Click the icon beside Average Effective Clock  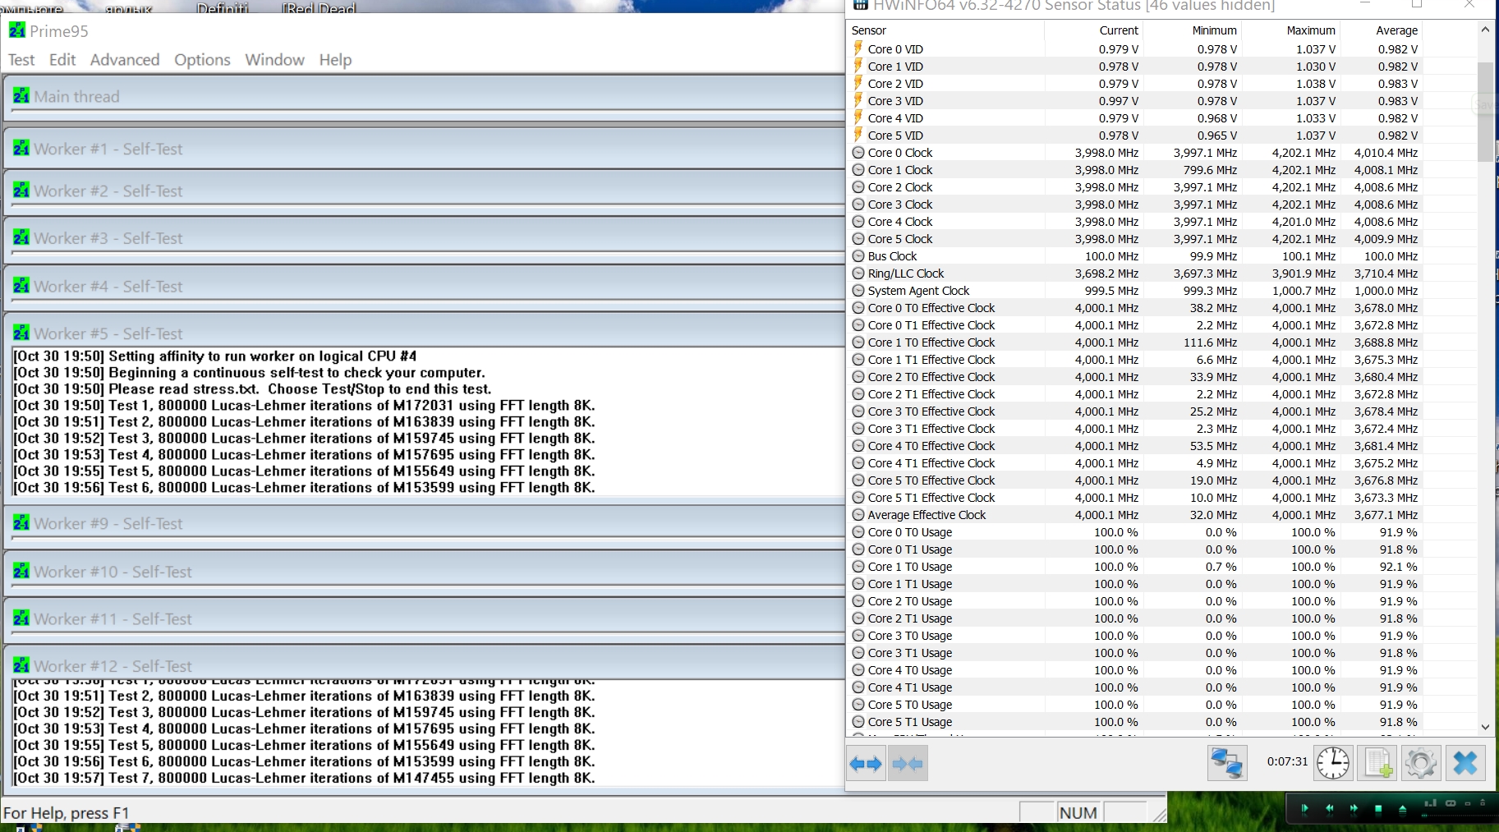click(858, 515)
